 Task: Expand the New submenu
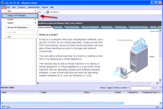click(x=20, y=11)
